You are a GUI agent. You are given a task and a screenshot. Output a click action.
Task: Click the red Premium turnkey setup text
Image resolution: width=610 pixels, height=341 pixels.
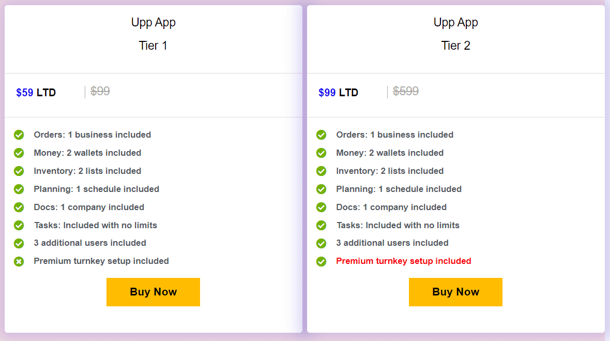[x=403, y=261]
